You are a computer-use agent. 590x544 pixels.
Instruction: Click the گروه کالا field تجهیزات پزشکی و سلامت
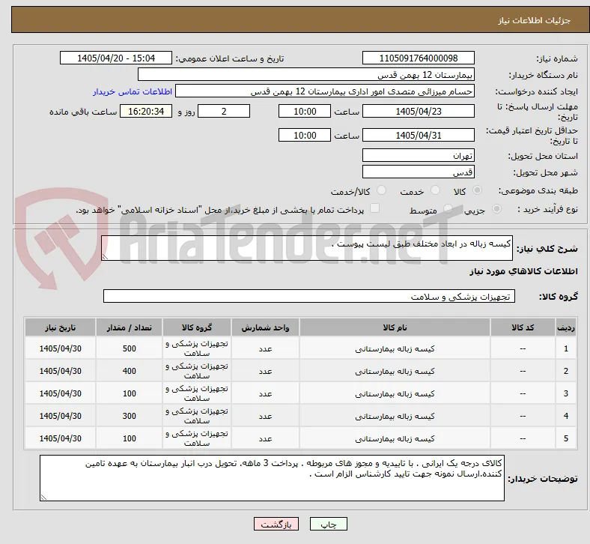(x=309, y=296)
